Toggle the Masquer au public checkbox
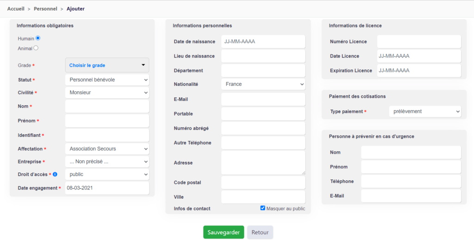The height and width of the screenshot is (243, 474). 263,208
